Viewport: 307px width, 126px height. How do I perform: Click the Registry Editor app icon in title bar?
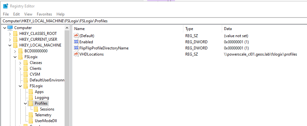pos(5,6)
